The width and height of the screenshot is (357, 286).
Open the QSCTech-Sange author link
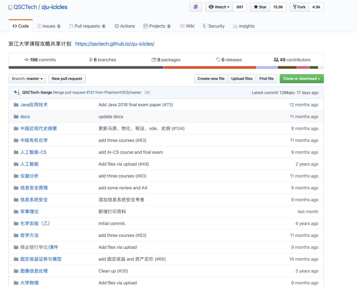coord(37,92)
